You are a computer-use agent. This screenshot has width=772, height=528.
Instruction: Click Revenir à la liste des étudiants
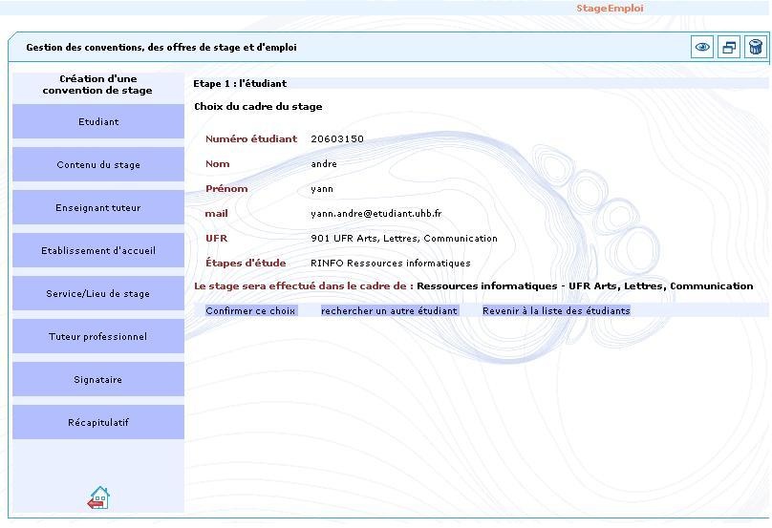click(x=556, y=310)
